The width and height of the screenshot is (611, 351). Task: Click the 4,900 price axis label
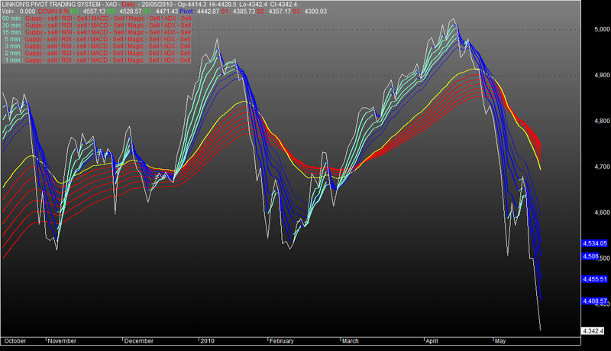[x=602, y=75]
